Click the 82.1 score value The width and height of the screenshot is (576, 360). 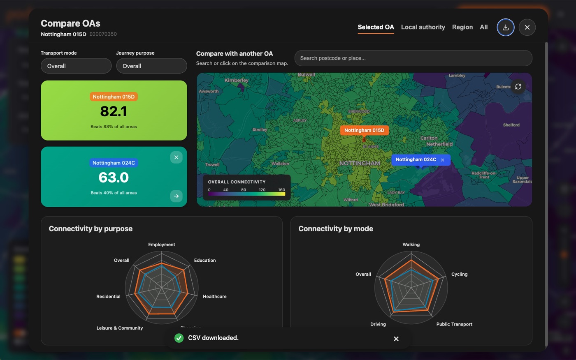tap(114, 111)
